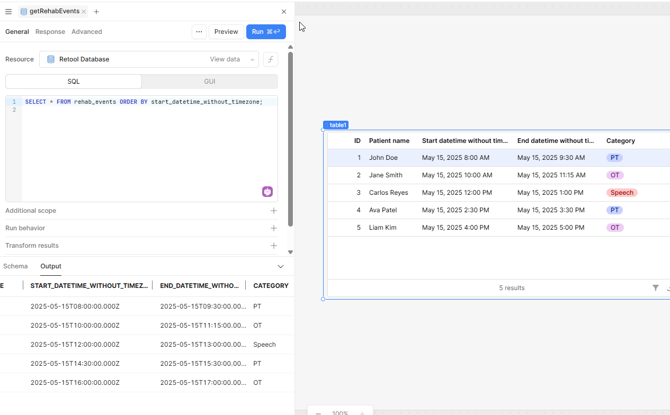Switch to the General tab
670x415 pixels.
tap(17, 32)
